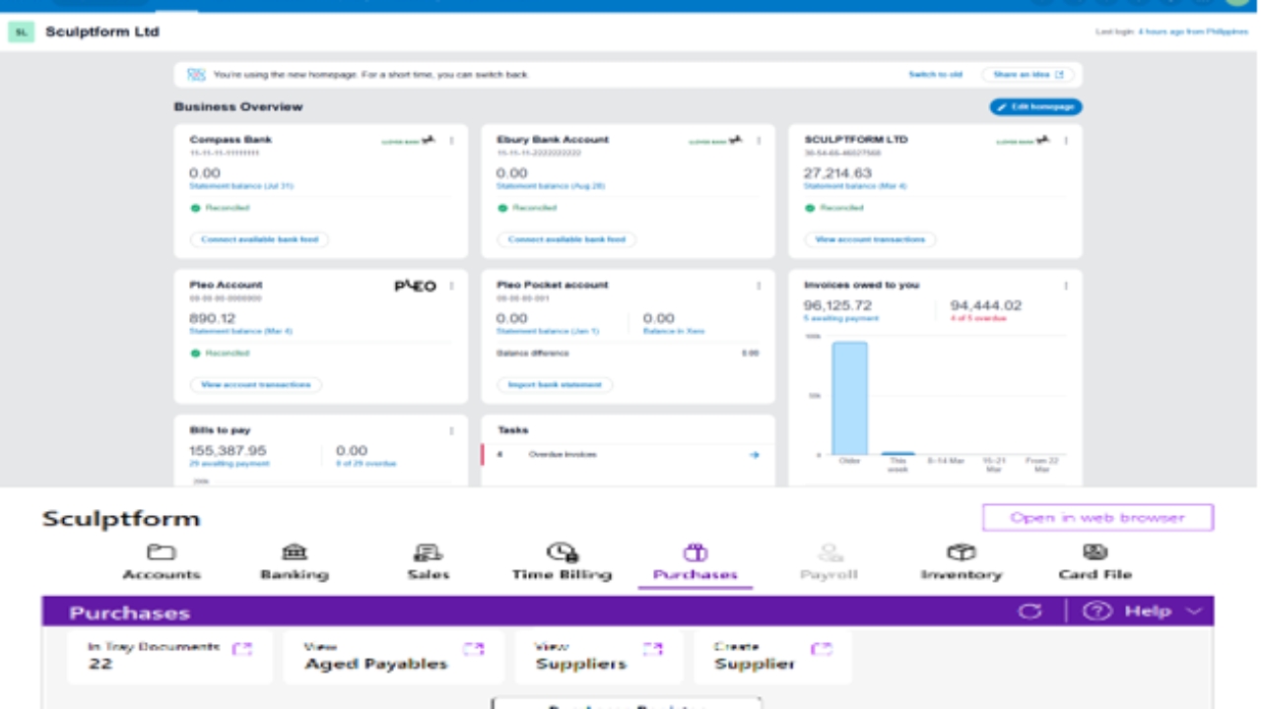
Task: Connect available bank feed for Compass Bank
Action: click(260, 239)
